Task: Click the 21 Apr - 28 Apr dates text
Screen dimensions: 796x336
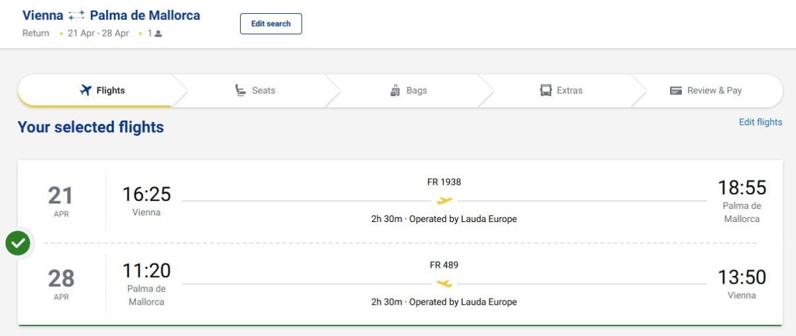Action: pos(98,33)
